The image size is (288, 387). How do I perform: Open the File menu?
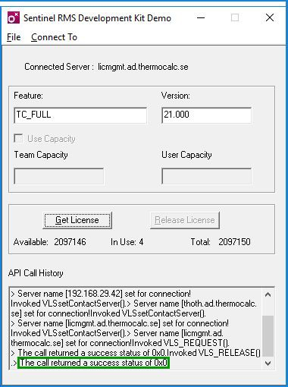[x=14, y=37]
